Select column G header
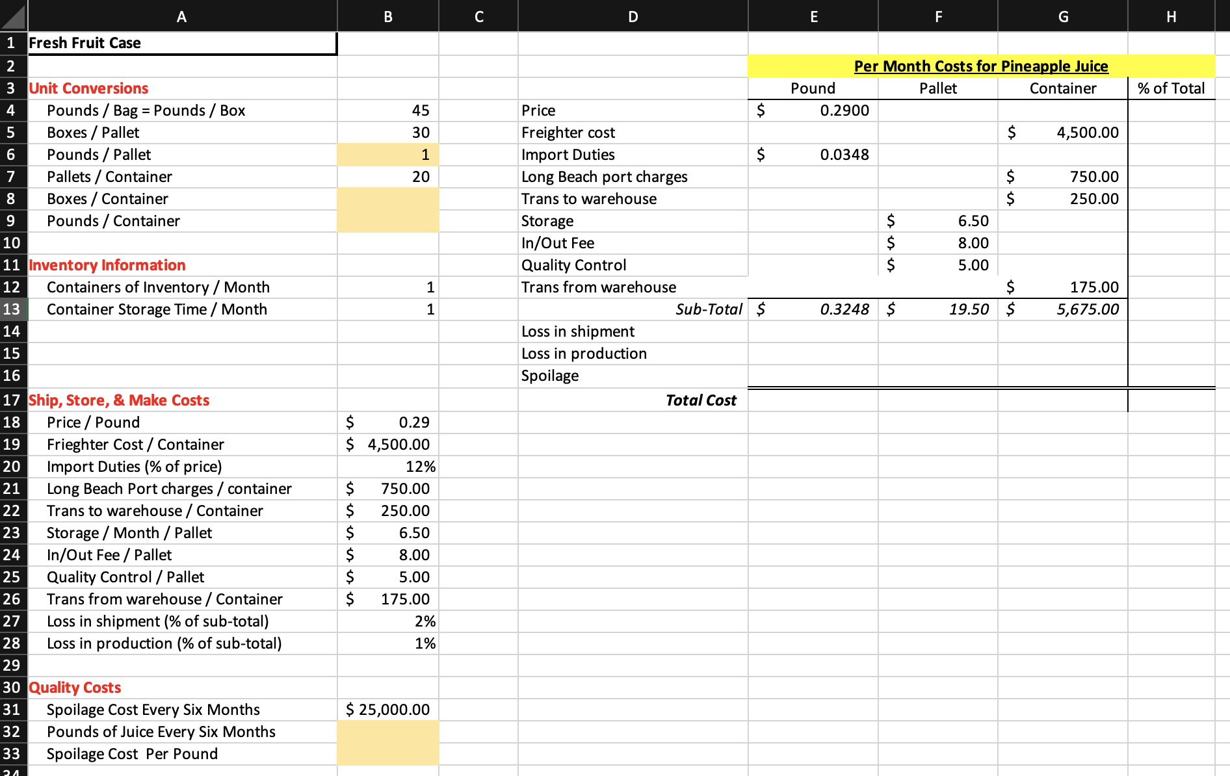The width and height of the screenshot is (1230, 776). tap(1063, 16)
